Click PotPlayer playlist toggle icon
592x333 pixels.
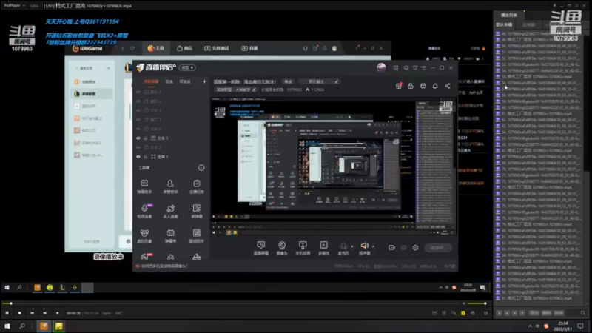tap(486, 313)
